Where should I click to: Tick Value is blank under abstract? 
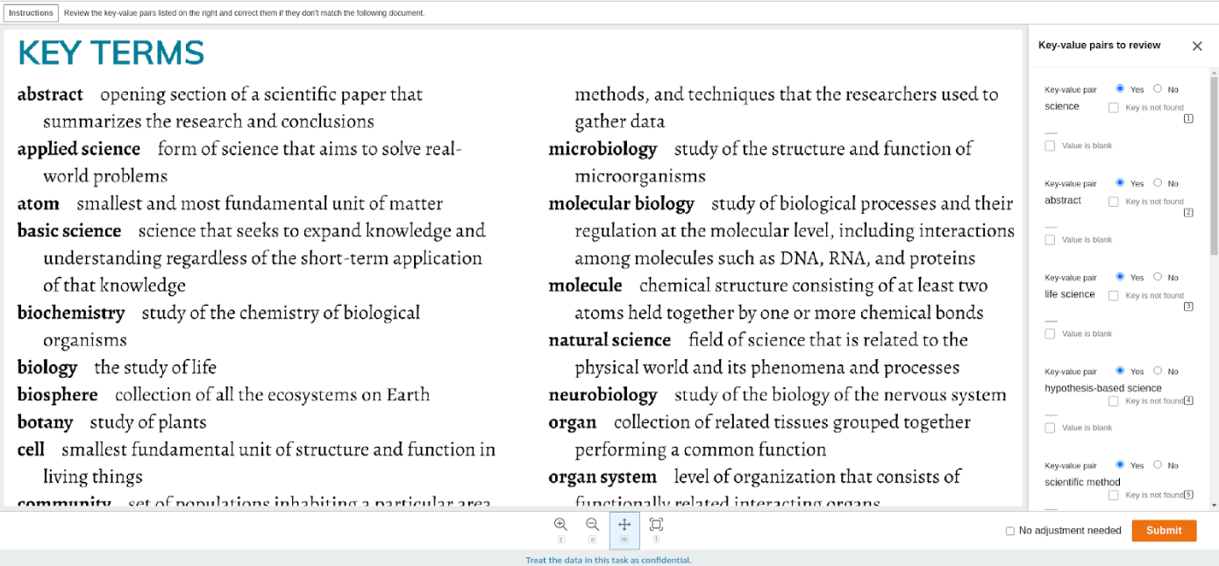click(x=1050, y=239)
